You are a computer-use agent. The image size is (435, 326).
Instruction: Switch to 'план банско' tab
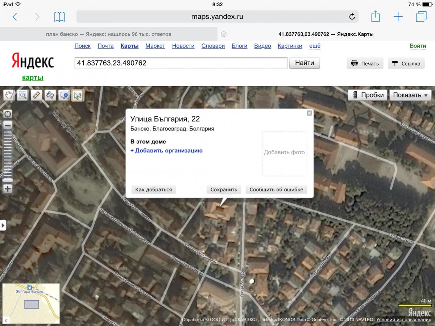click(x=109, y=34)
